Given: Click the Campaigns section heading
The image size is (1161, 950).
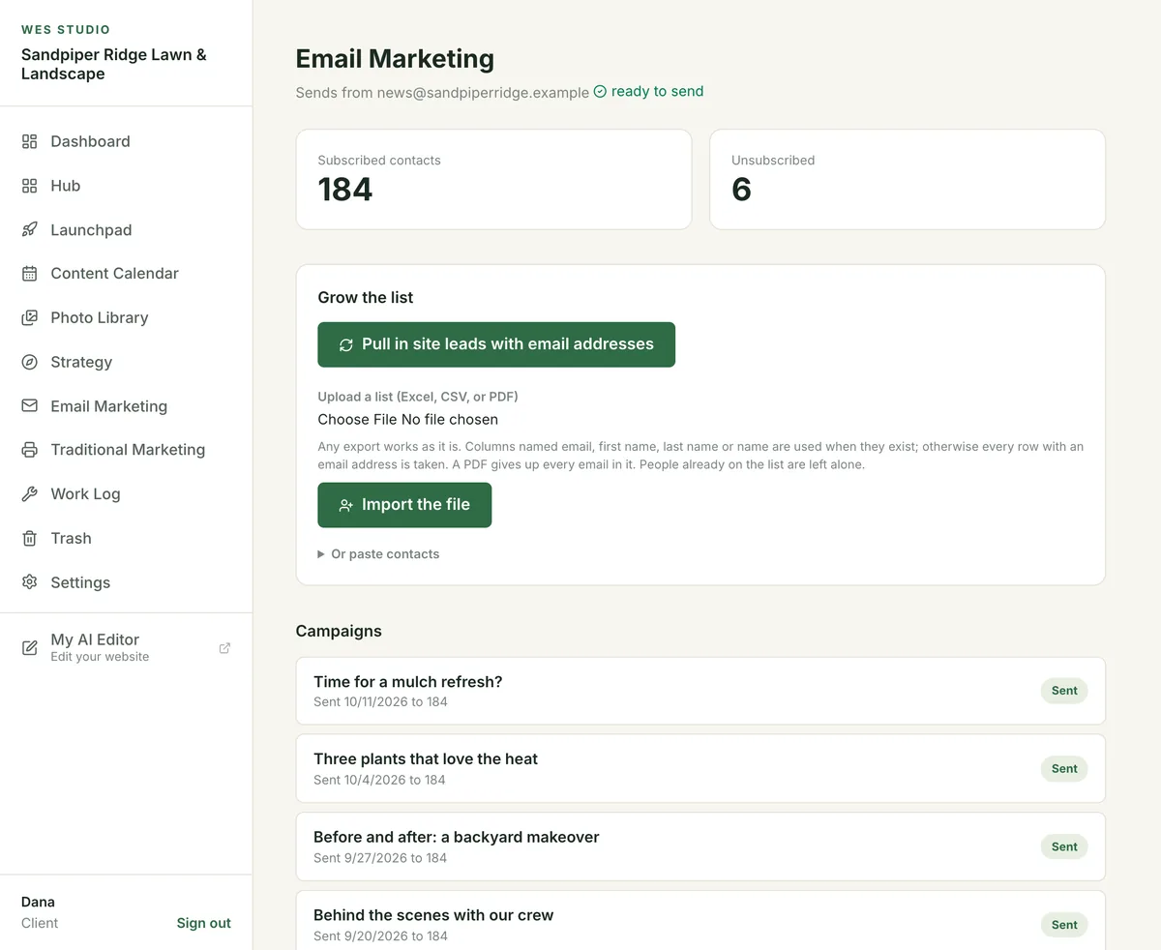Looking at the screenshot, I should (x=339, y=631).
